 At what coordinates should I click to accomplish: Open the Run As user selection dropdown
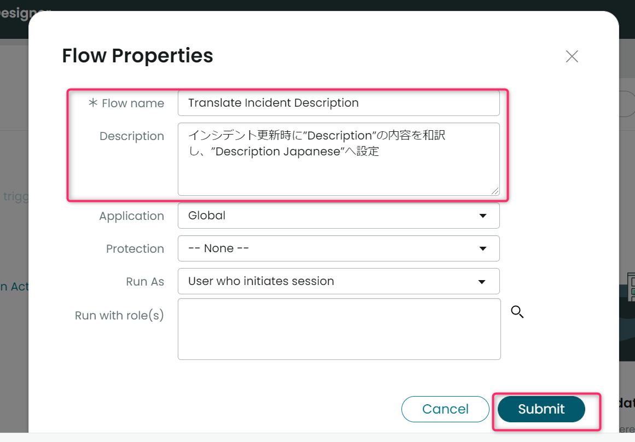(x=339, y=281)
